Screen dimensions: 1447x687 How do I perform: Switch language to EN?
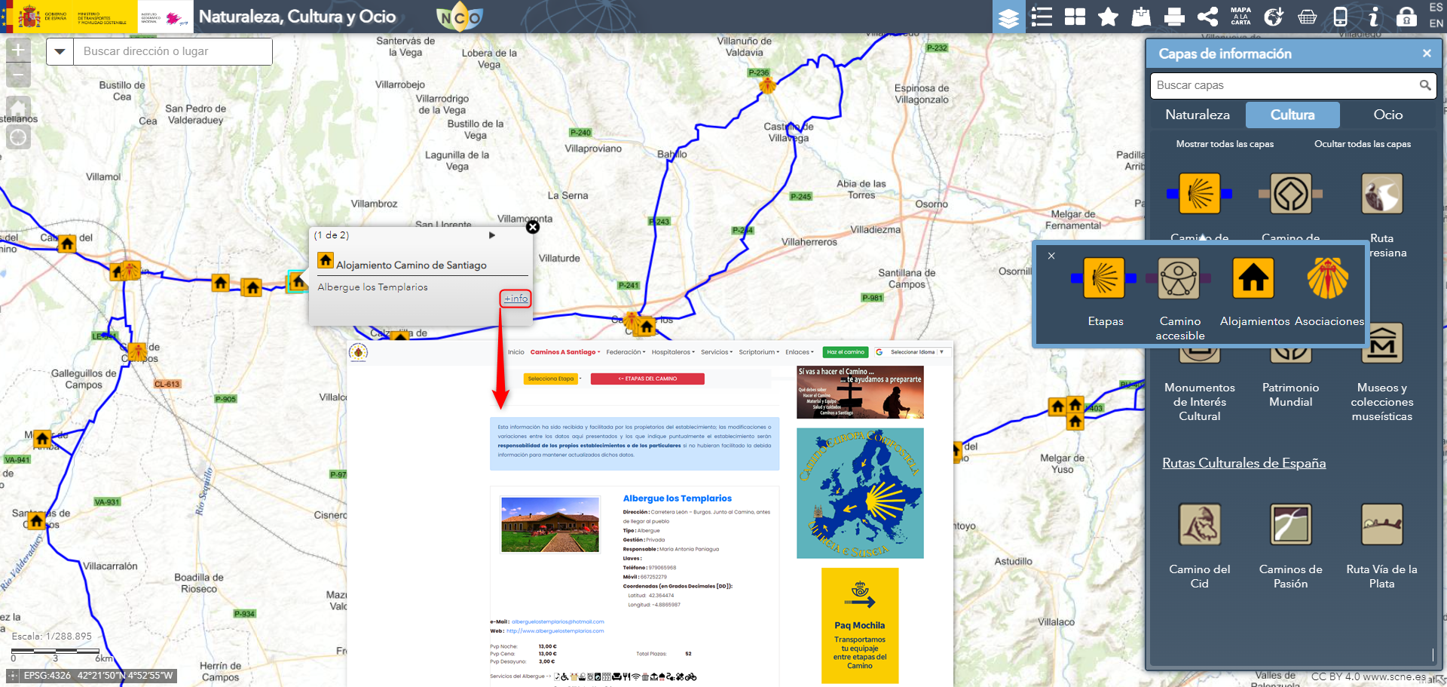[1436, 24]
